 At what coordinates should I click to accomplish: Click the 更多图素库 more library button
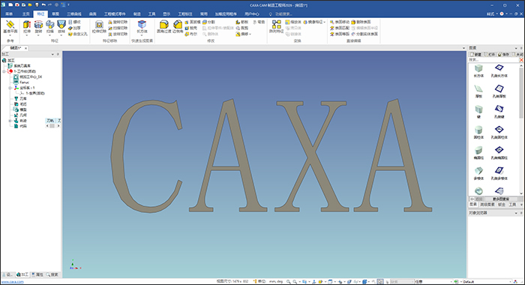501,199
